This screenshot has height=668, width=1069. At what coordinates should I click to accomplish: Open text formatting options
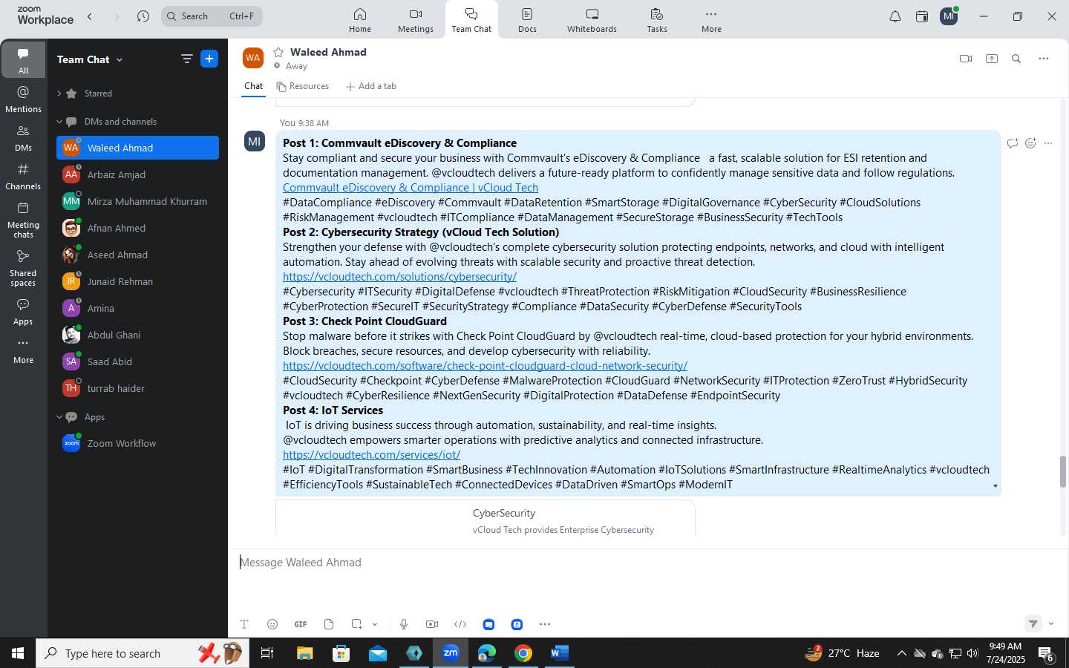(244, 624)
